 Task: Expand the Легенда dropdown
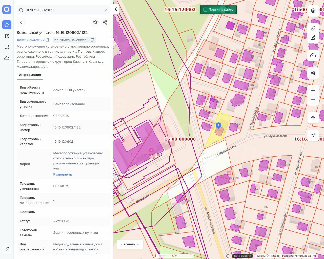(130, 244)
